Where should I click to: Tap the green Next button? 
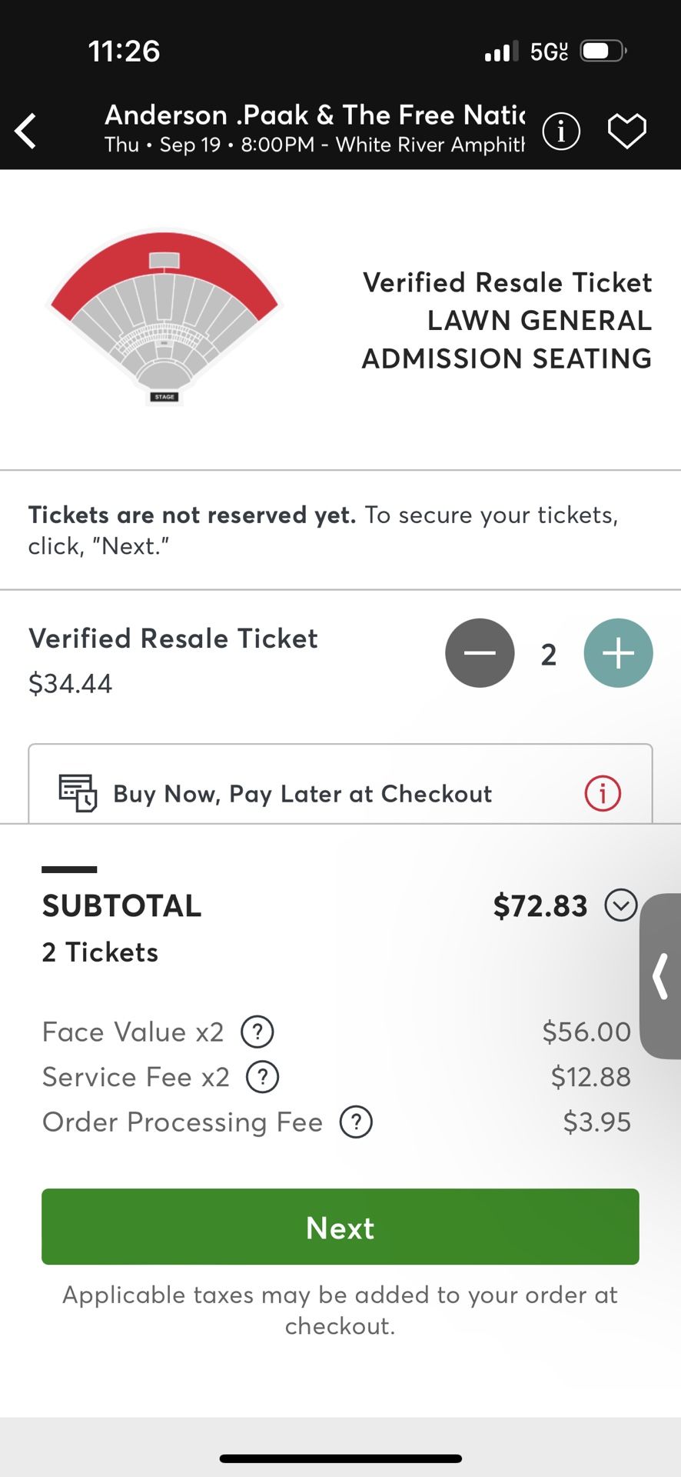click(x=340, y=1227)
